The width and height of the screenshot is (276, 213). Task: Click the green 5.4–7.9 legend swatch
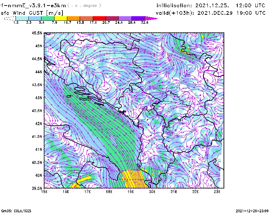(x=48, y=18)
